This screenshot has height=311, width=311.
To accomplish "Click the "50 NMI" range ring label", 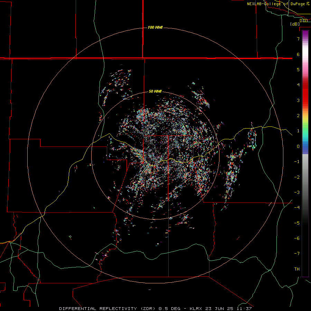I will click(155, 91).
